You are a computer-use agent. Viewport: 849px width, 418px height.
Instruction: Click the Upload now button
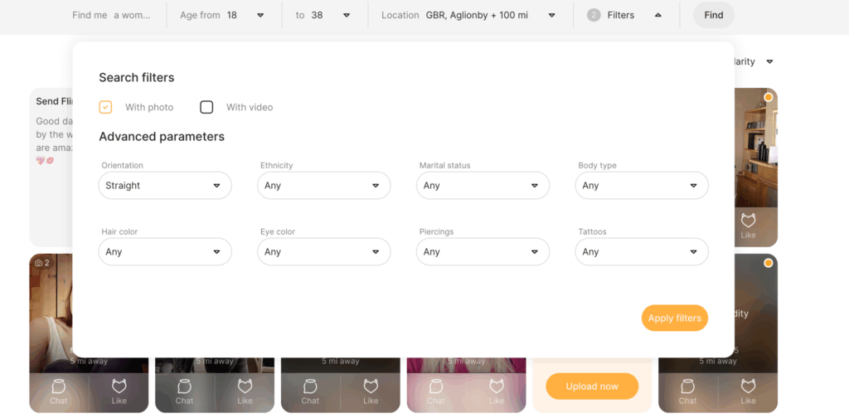(592, 386)
